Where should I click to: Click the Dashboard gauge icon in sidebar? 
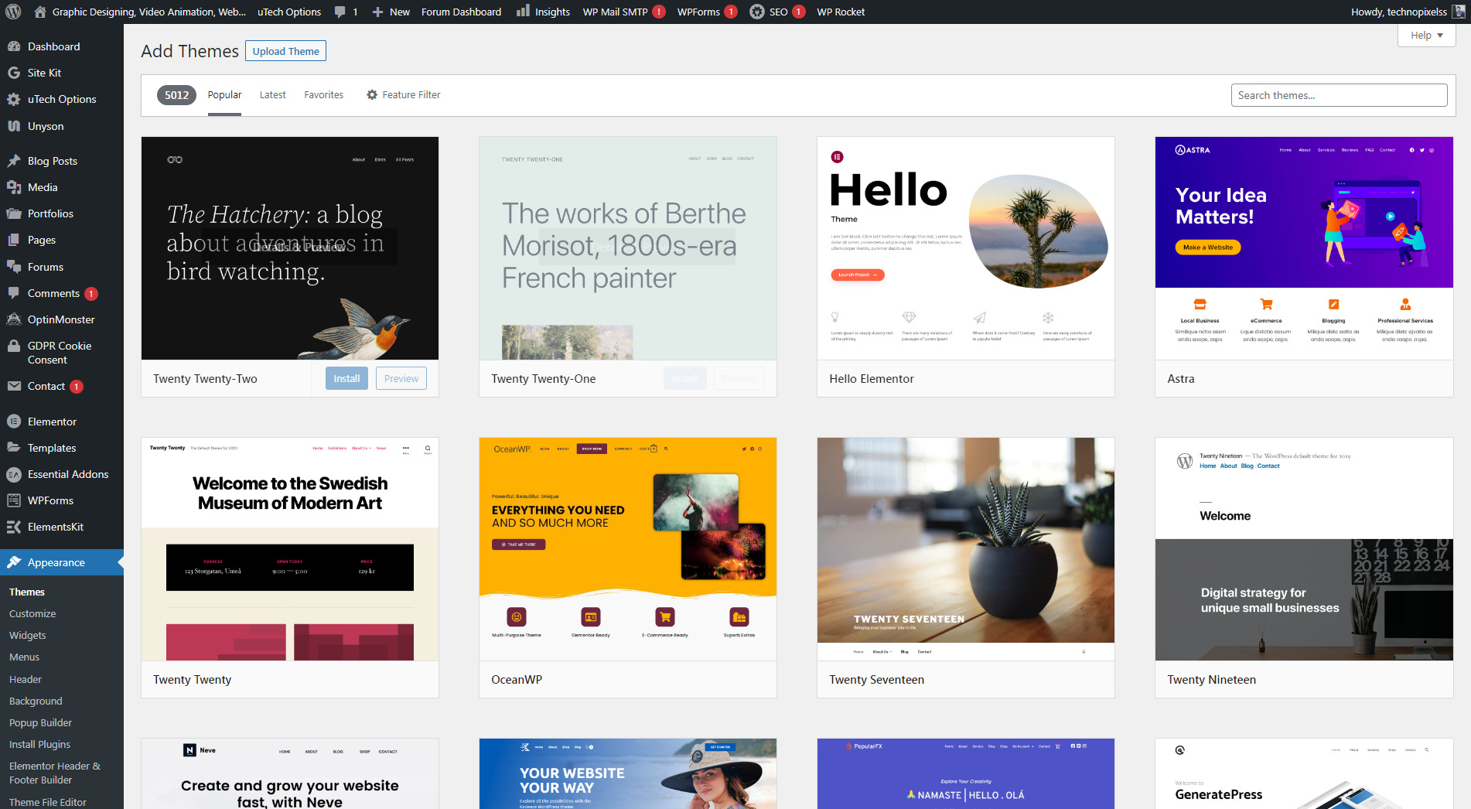click(x=14, y=46)
